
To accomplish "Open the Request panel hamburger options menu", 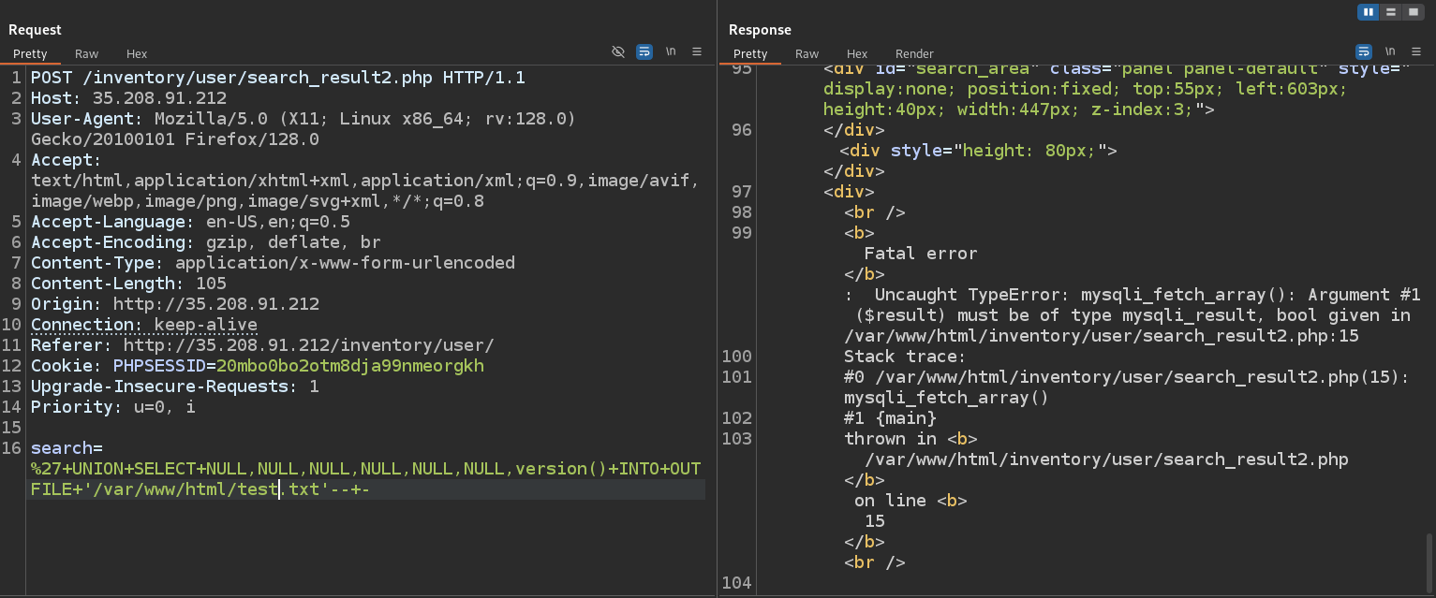I will tap(697, 52).
